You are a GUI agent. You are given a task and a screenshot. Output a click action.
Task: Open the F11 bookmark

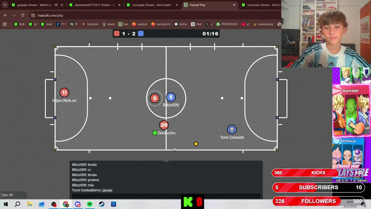[61, 24]
